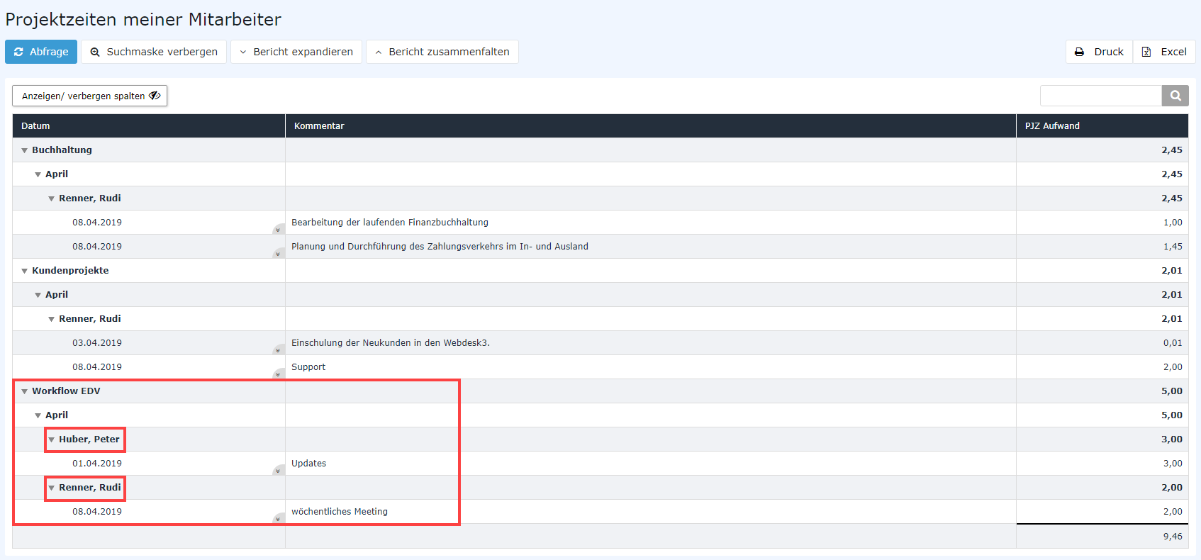Click the blue Abfrage refresh button
The image size is (1201, 560).
(41, 52)
